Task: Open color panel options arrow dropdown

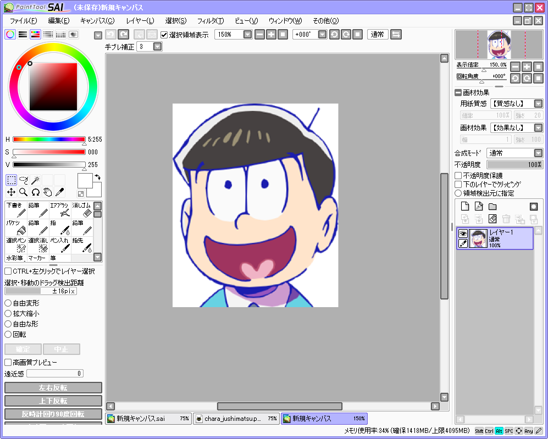Action: click(98, 35)
